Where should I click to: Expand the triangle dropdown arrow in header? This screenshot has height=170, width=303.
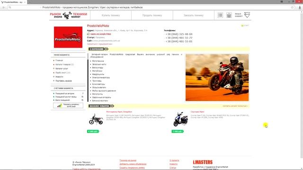tap(247, 15)
